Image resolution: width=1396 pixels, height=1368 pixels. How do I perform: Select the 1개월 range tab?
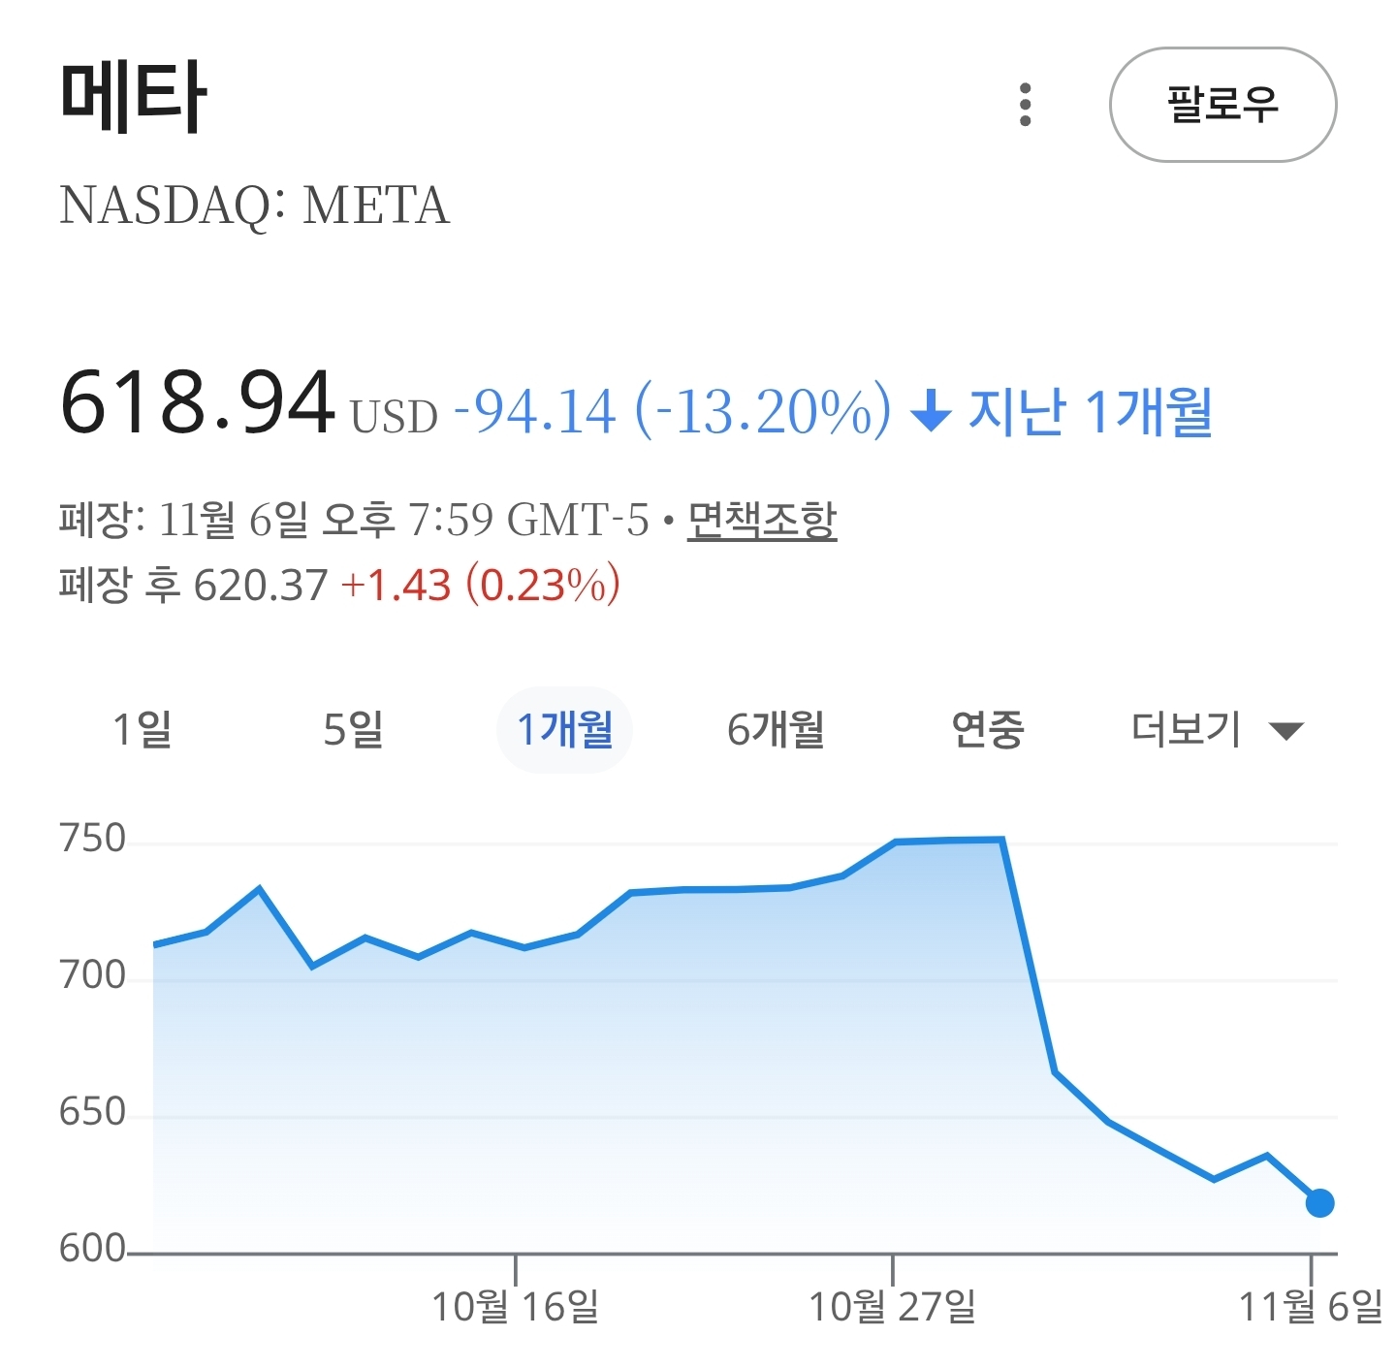click(564, 729)
